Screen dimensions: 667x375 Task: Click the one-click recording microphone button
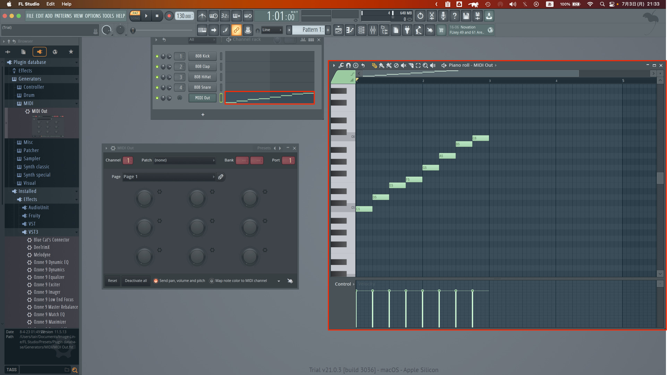443,16
